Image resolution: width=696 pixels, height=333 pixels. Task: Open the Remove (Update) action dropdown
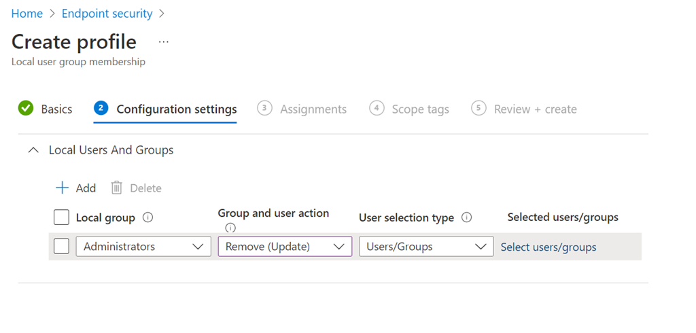click(285, 247)
